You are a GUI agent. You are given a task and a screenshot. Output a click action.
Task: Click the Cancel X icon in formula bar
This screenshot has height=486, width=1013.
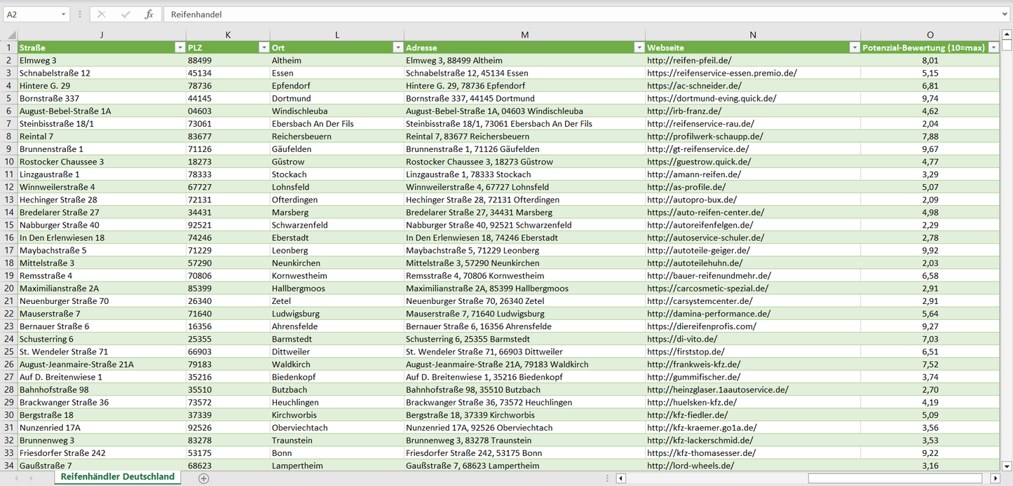102,14
